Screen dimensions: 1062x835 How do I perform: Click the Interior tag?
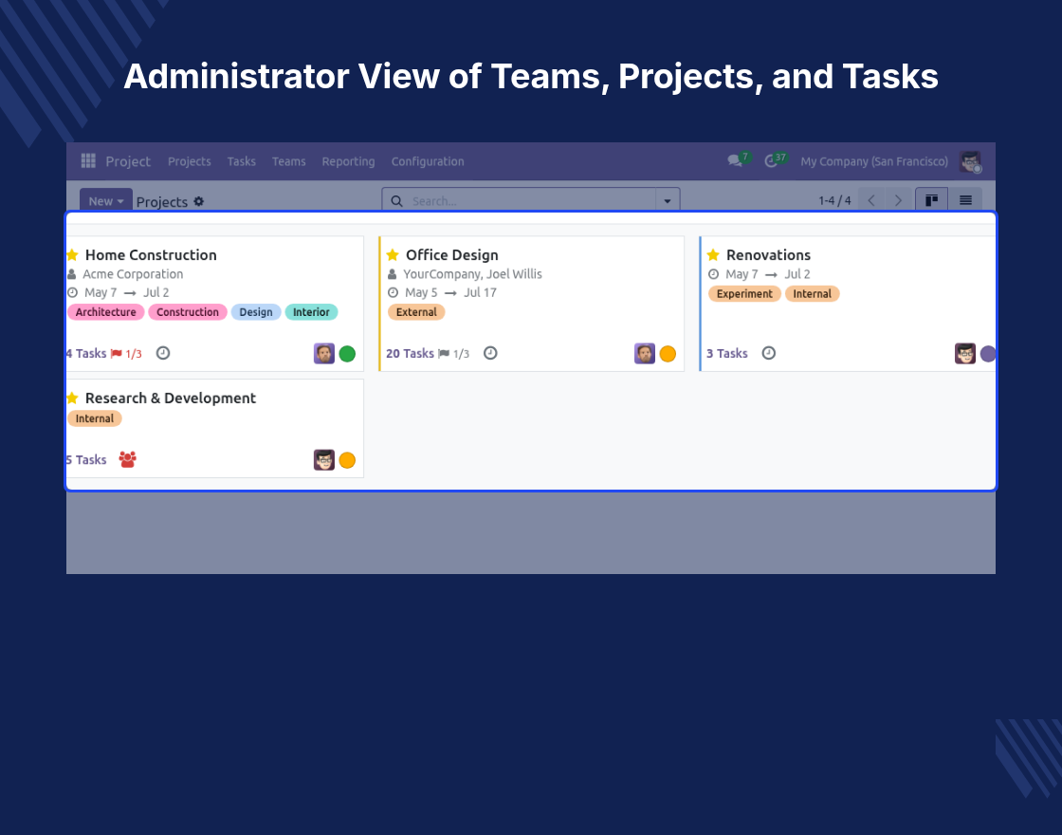(x=311, y=312)
